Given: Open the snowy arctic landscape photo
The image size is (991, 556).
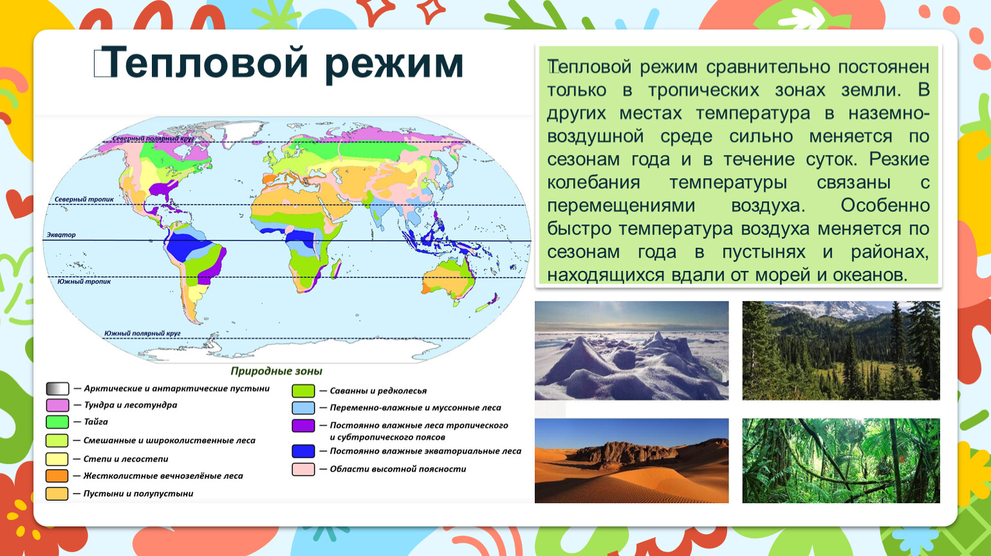Looking at the screenshot, I should (x=632, y=351).
